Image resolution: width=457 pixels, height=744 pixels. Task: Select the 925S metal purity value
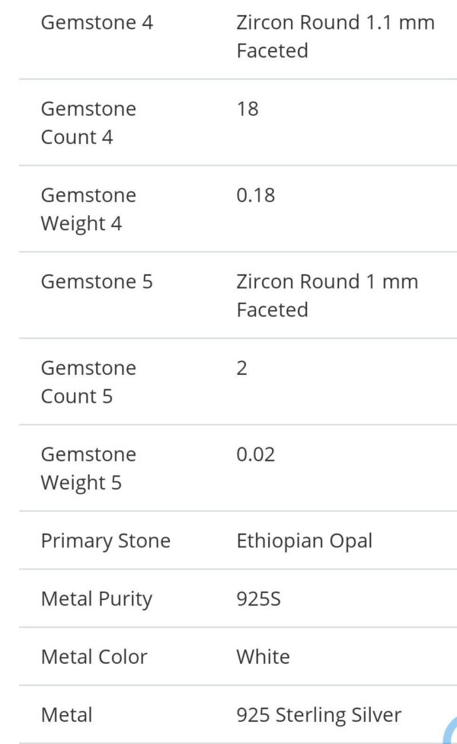pyautogui.click(x=259, y=599)
